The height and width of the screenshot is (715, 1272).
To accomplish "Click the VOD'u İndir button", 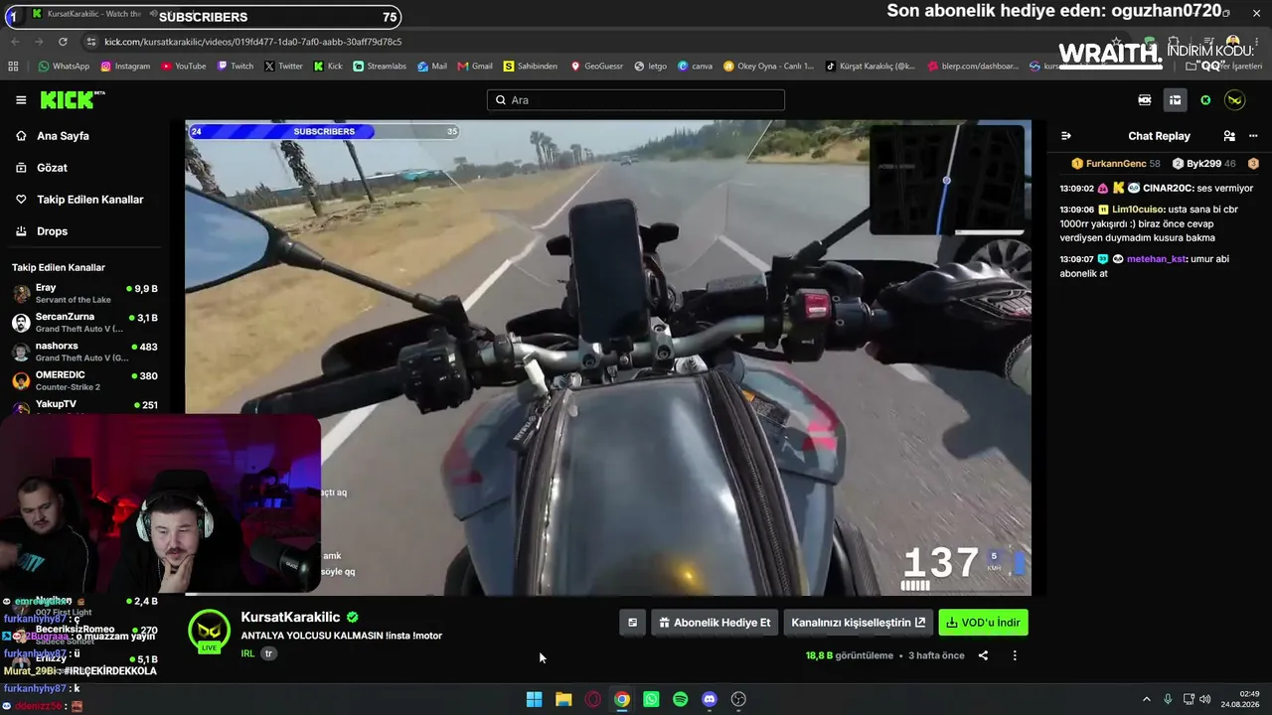I will pos(983,623).
